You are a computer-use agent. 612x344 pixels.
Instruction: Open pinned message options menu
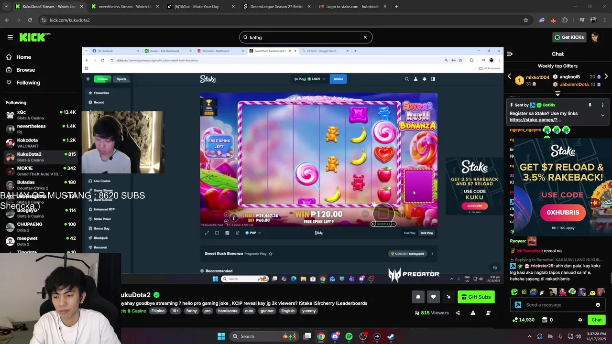point(602,105)
